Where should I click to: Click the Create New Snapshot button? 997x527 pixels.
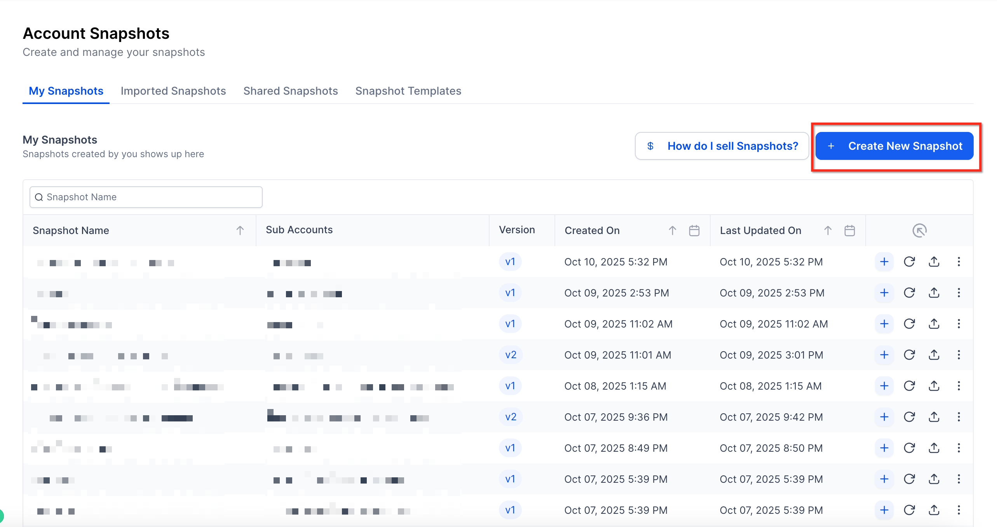click(x=894, y=146)
